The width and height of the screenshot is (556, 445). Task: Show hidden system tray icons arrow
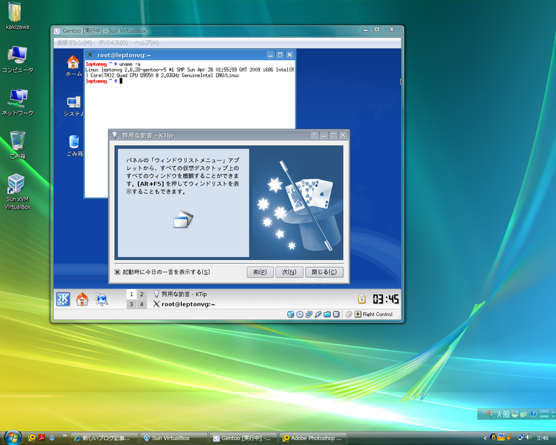pyautogui.click(x=485, y=438)
